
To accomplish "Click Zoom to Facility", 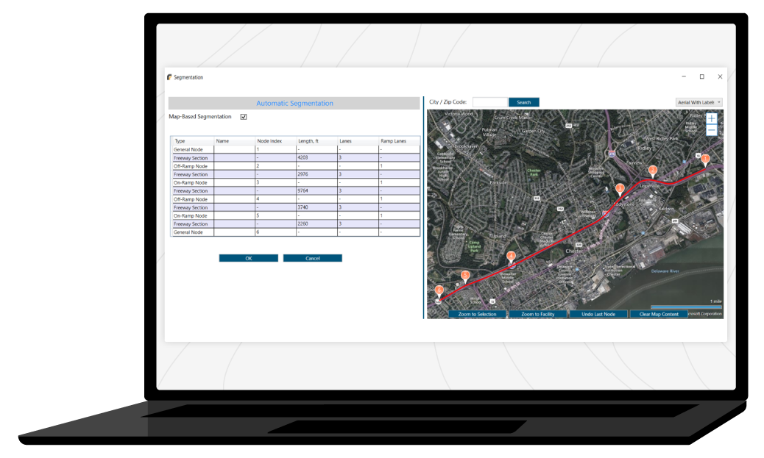I will (537, 314).
